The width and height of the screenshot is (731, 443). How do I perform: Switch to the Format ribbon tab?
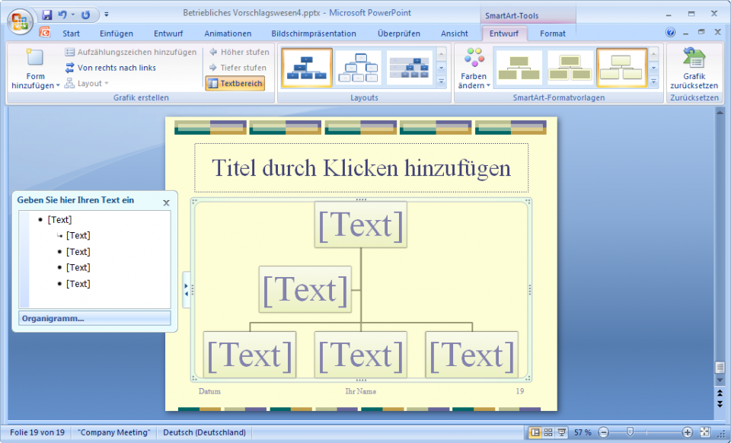(552, 33)
